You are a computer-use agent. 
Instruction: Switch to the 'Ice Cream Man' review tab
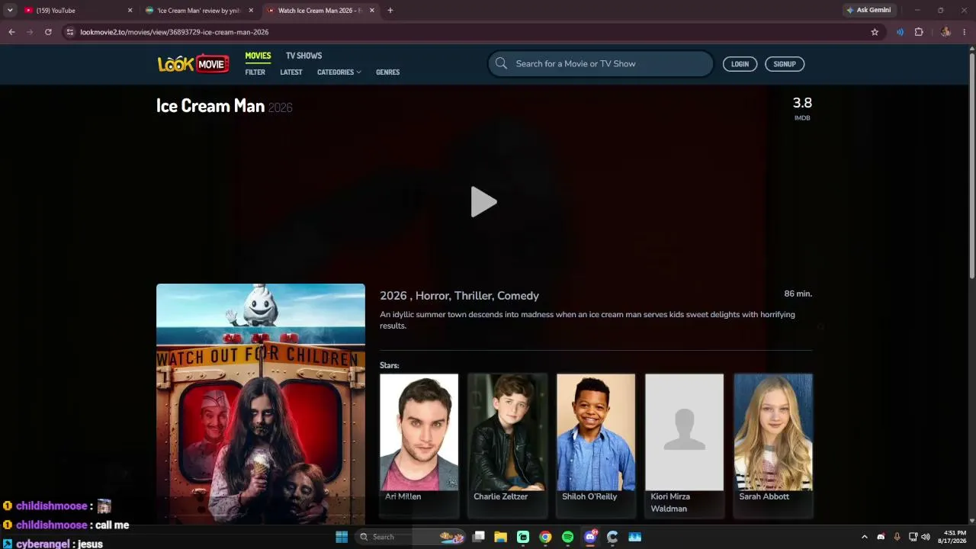pyautogui.click(x=200, y=11)
